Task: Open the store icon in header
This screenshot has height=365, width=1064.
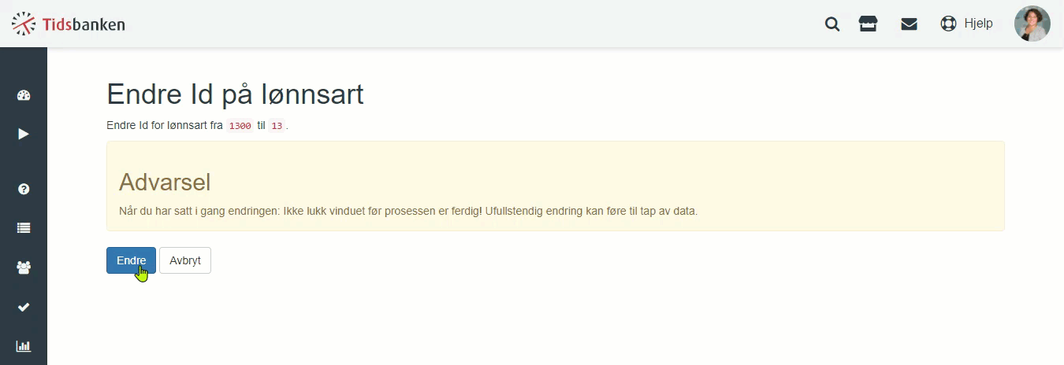Action: pos(868,24)
